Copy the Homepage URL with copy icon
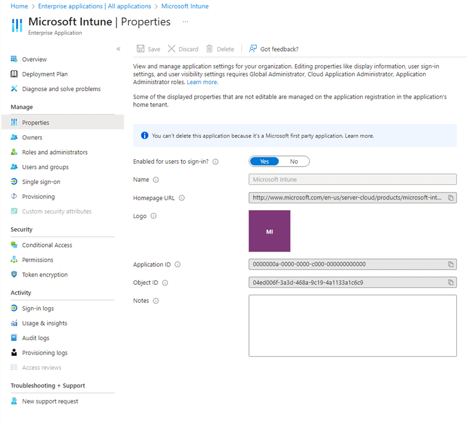 point(451,198)
